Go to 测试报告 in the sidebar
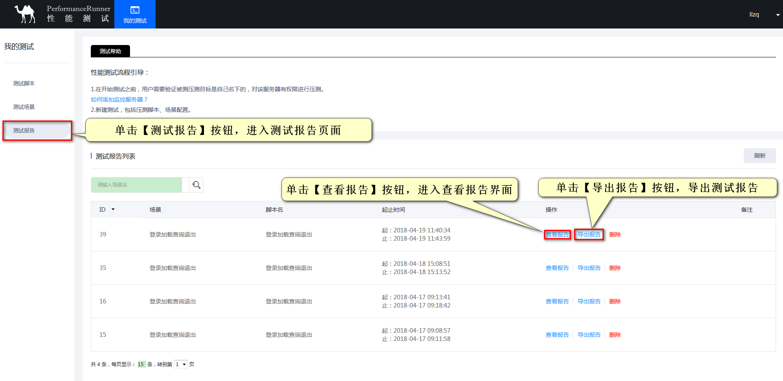Viewport: 783px width, 381px height. coord(24,130)
